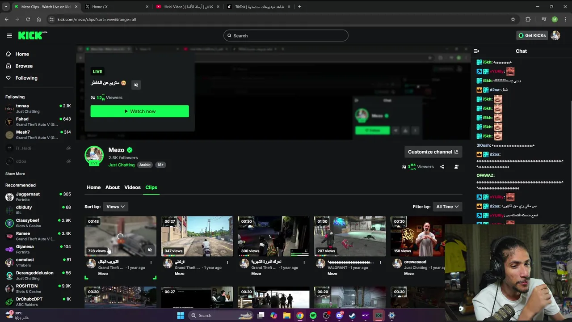Click the moderator user icon beside share

[x=456, y=166]
